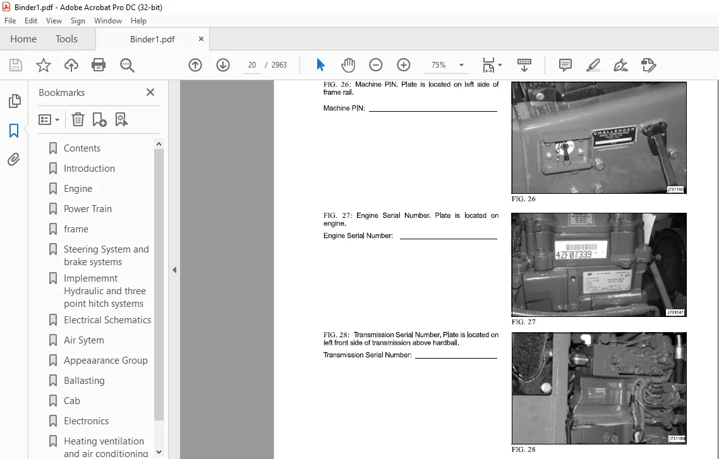
Task: Jump to the Electrical Schematics bookmark
Action: point(107,319)
